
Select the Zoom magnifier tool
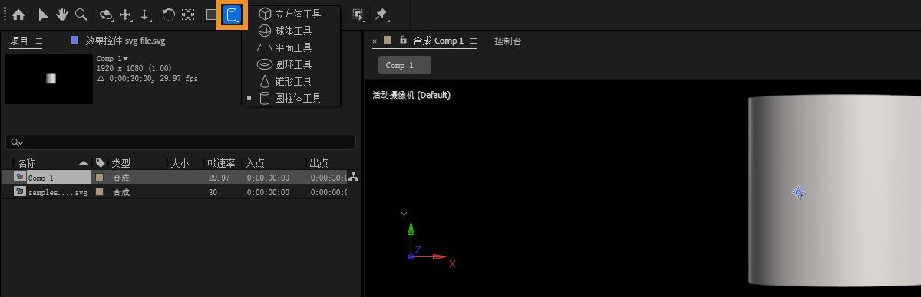[81, 15]
